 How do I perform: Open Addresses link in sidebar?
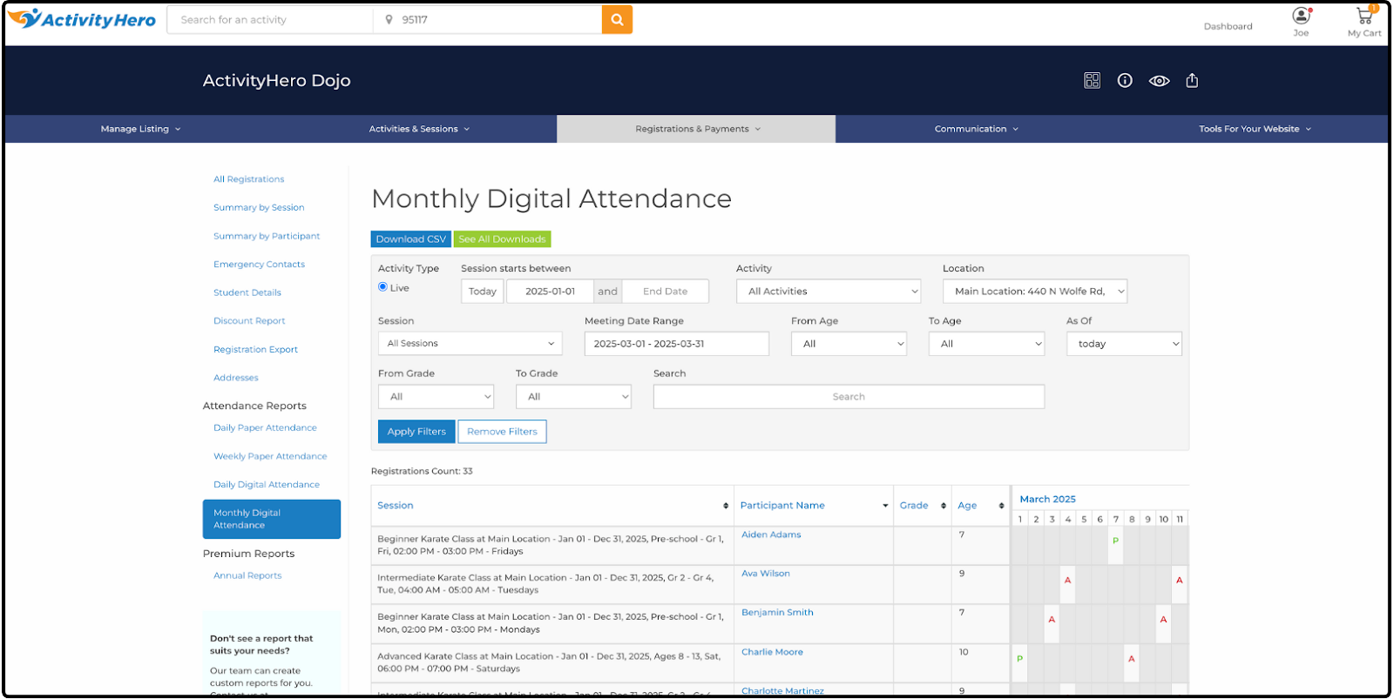(236, 378)
